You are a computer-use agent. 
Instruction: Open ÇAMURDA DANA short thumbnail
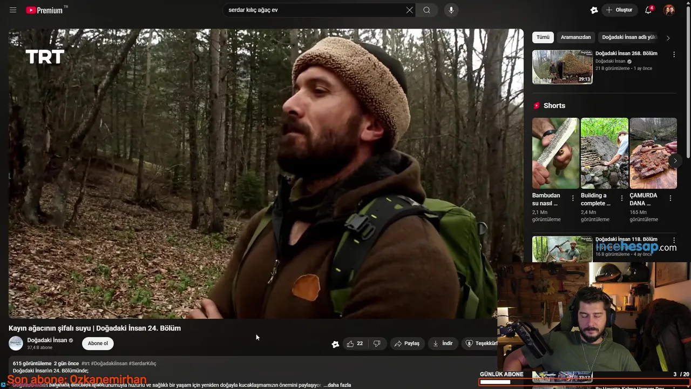tap(653, 153)
